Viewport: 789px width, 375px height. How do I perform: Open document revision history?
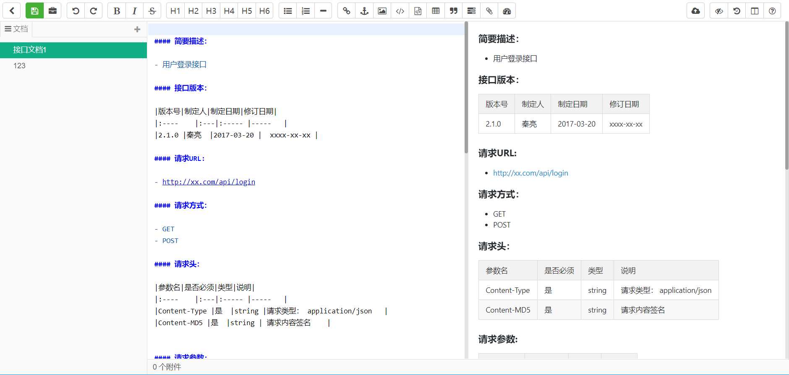pos(737,11)
